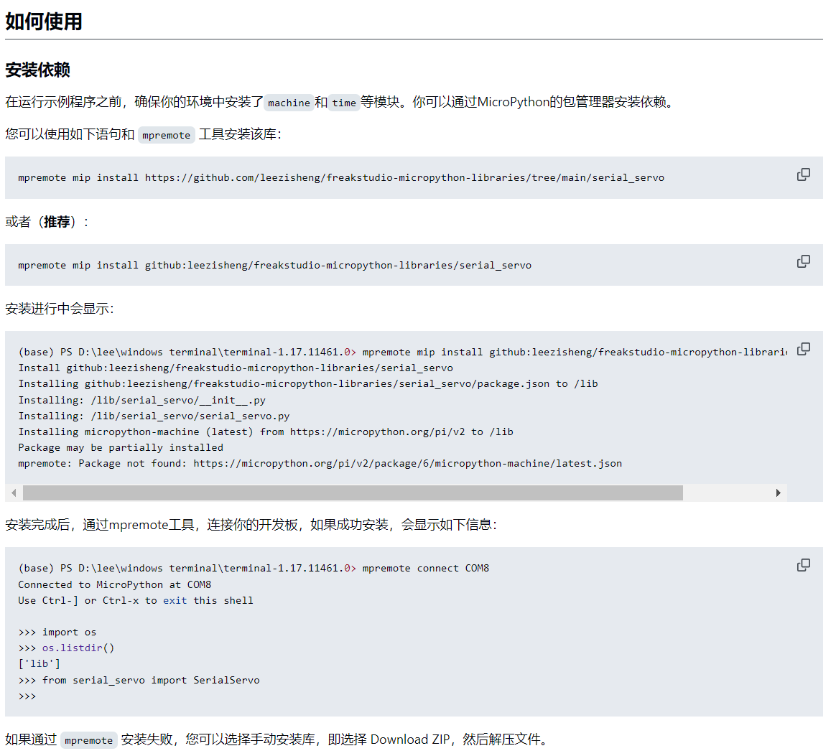The image size is (836, 756).
Task: Copy the mpremote https URL install command
Action: coord(803,175)
